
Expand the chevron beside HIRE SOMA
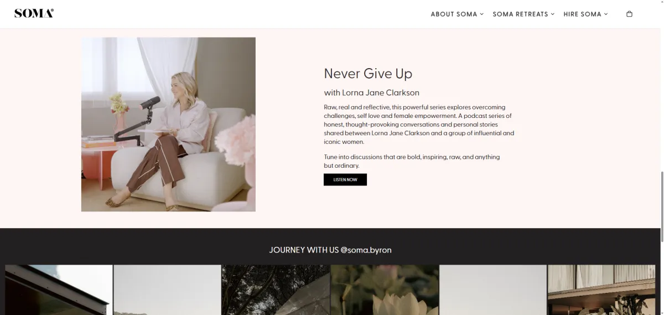pos(606,14)
